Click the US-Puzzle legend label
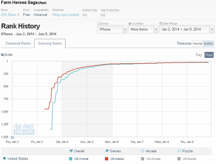 click(x=189, y=159)
